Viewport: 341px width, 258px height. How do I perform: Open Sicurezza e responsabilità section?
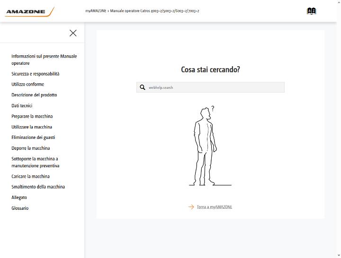pyautogui.click(x=36, y=74)
